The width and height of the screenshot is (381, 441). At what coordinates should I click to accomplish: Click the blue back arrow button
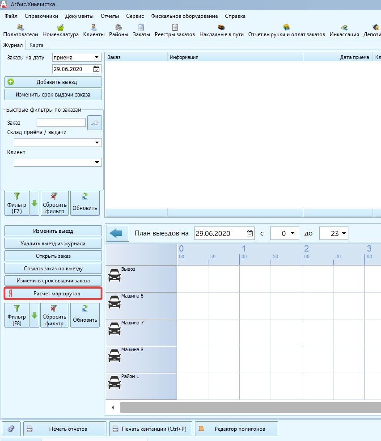click(117, 233)
